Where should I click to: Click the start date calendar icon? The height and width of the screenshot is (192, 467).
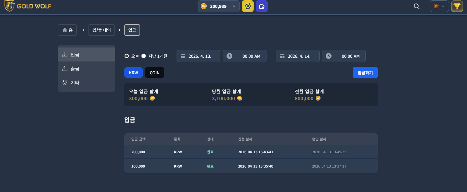pyautogui.click(x=183, y=56)
